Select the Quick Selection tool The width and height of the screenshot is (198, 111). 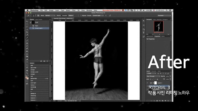pyautogui.click(x=27, y=30)
